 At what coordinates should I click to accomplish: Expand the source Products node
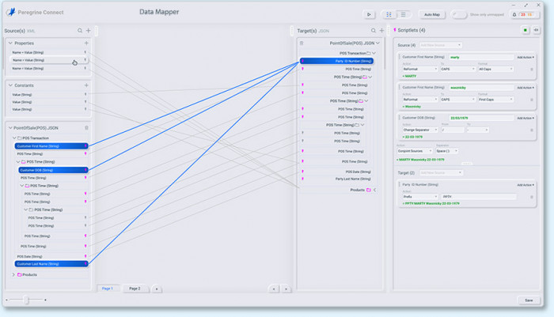pyautogui.click(x=13, y=274)
